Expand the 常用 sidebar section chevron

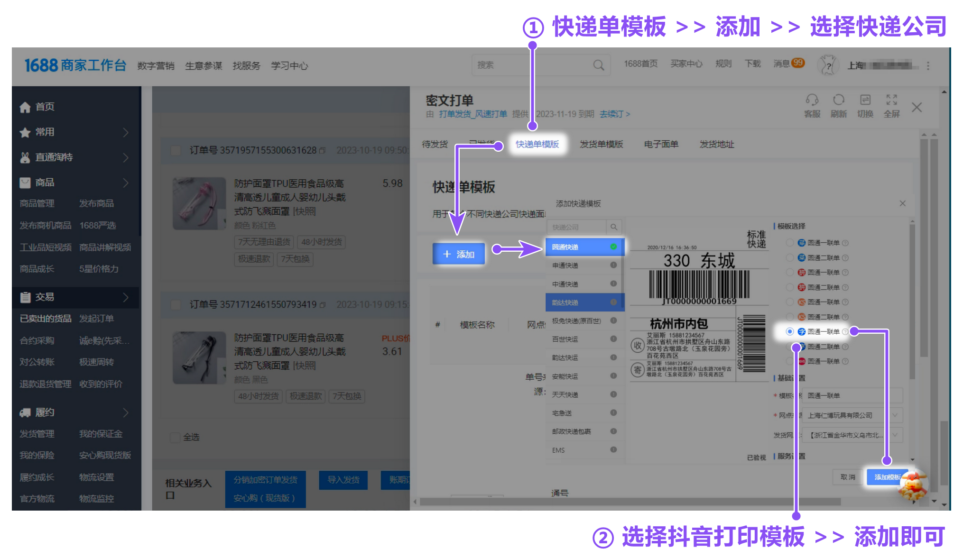click(126, 132)
